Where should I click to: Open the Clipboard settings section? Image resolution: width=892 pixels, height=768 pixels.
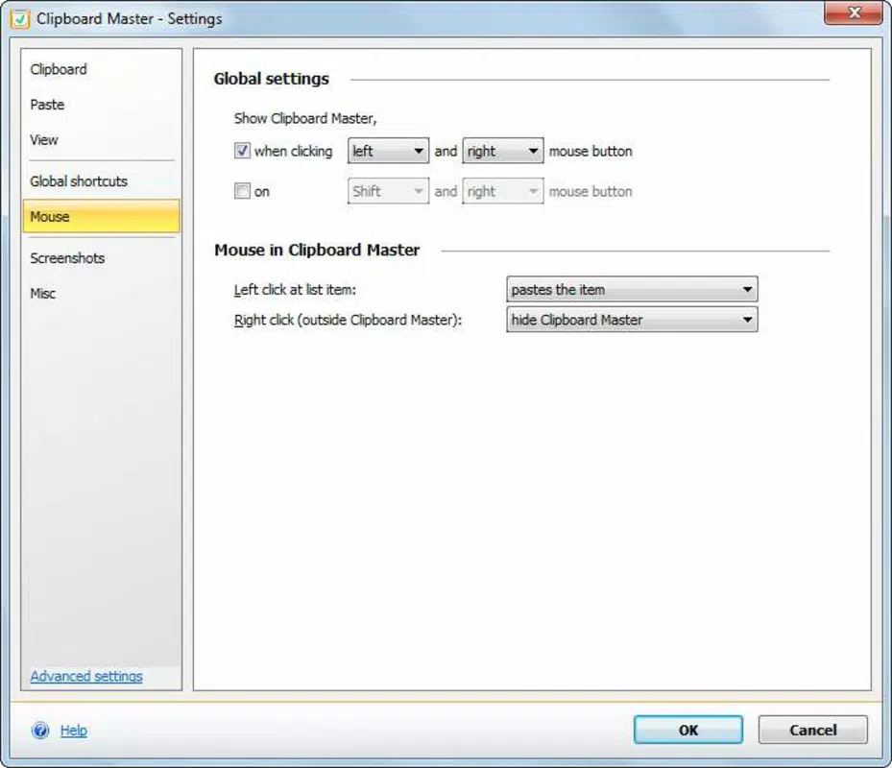[101, 69]
